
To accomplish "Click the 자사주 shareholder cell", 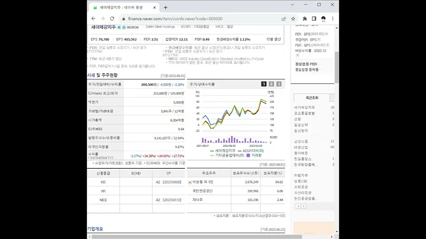I will (x=209, y=199).
